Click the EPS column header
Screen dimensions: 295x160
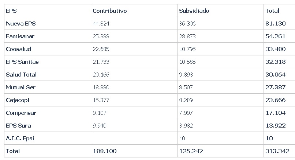click(11, 11)
